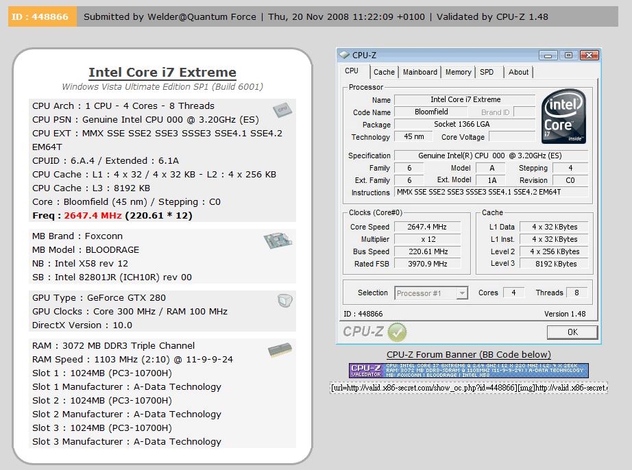Click the Revision field showing C0

(570, 180)
